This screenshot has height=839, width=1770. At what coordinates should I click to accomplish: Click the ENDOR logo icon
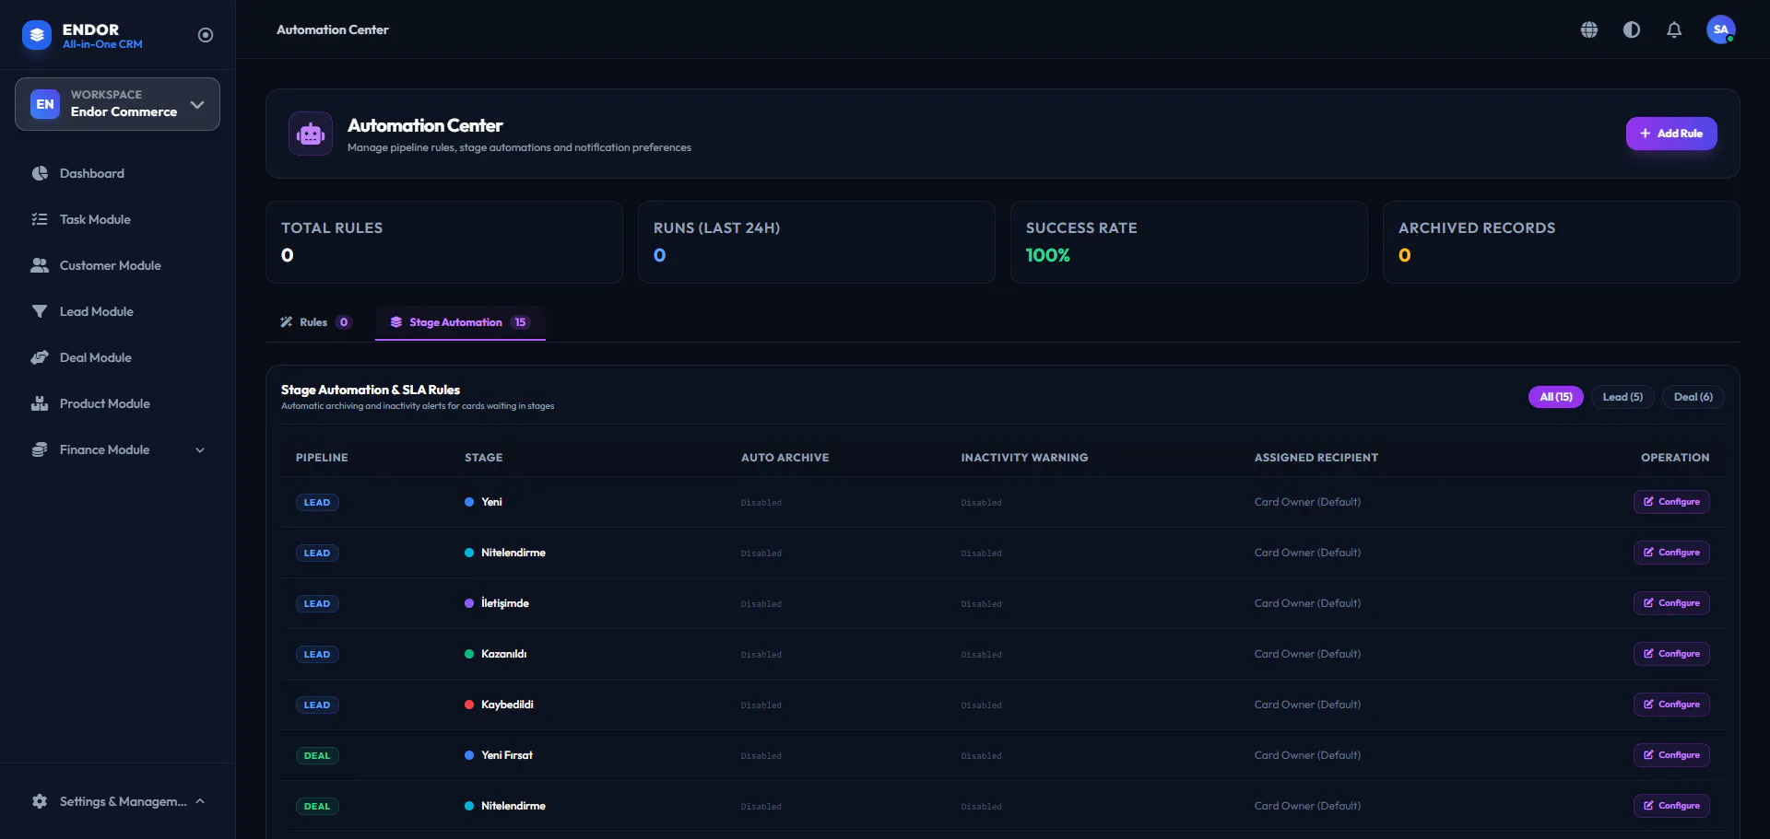[37, 35]
